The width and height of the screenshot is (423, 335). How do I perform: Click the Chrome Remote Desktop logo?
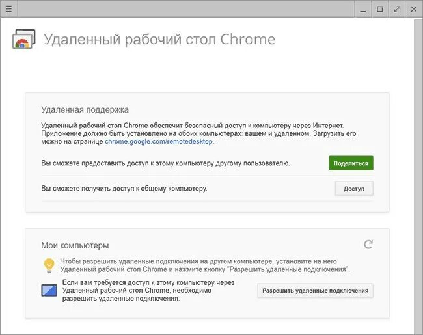[23, 40]
